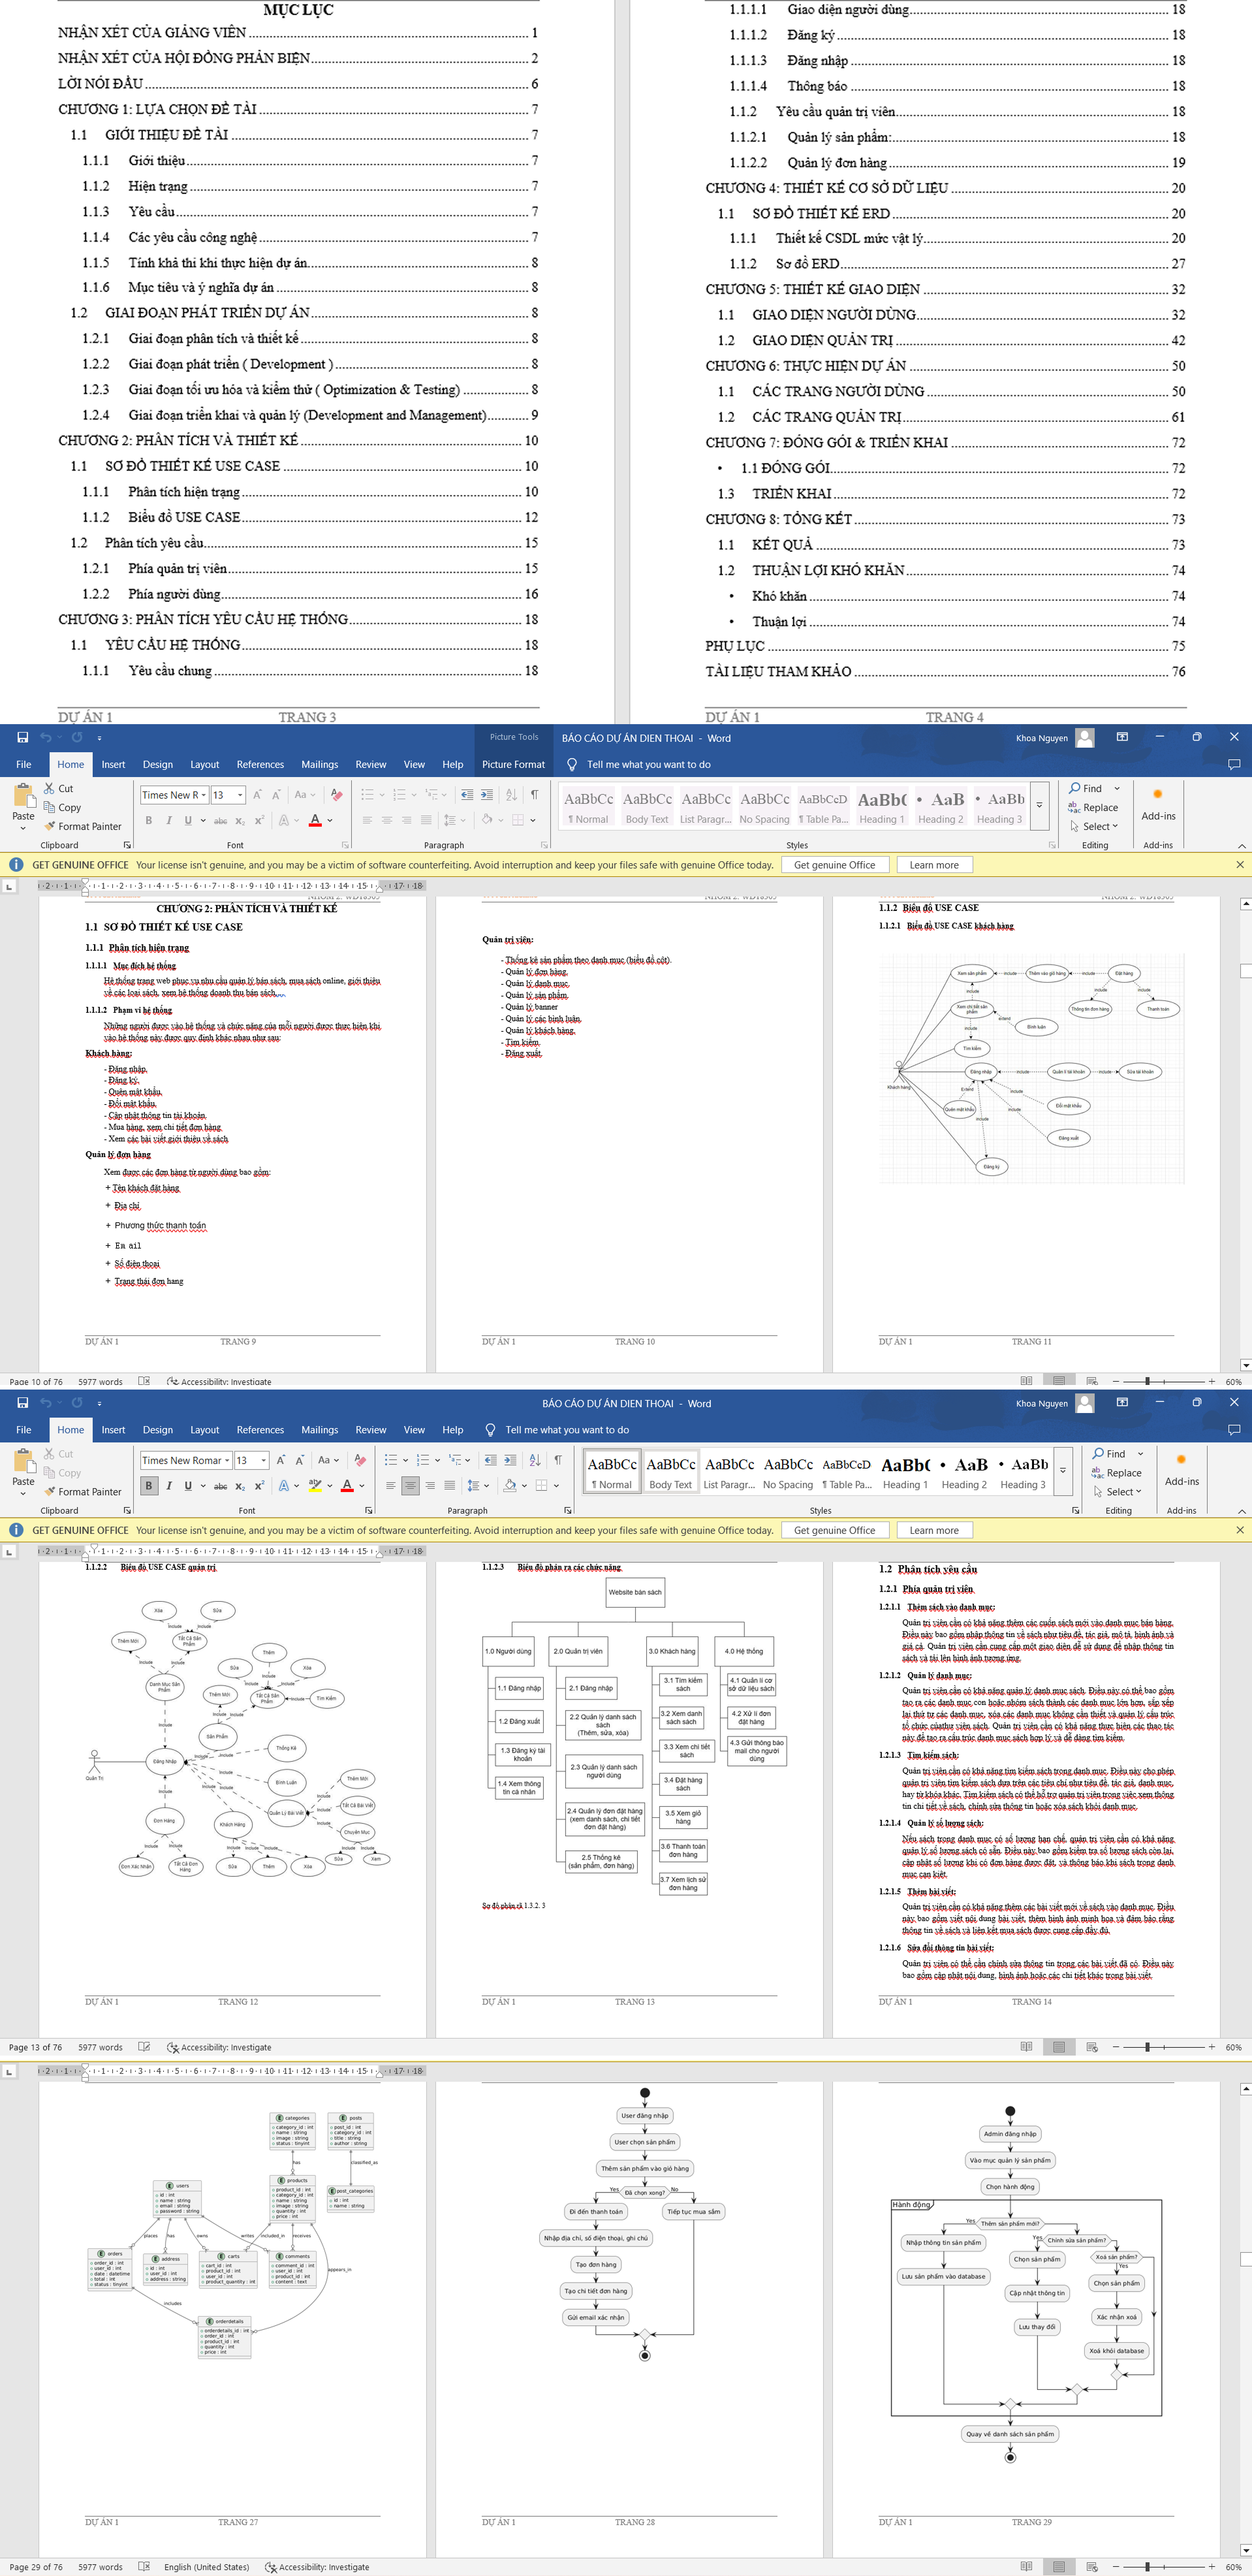This screenshot has height=2576, width=1252.
Task: Click Learn more in the lower Word window
Action: [x=934, y=1530]
